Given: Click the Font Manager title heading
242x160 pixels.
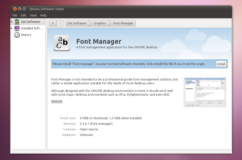Looking at the screenshot, I should coord(99,41).
